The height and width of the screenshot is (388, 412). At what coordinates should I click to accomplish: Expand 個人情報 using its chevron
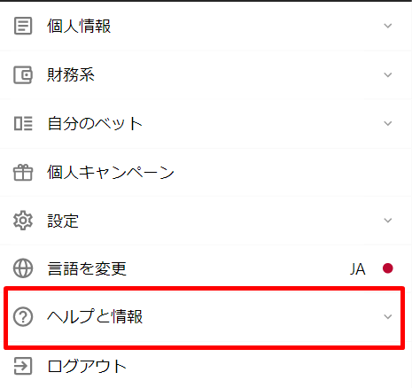coord(387,26)
